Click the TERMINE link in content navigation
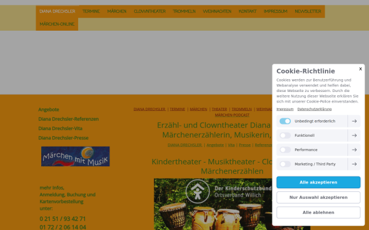 click(177, 109)
